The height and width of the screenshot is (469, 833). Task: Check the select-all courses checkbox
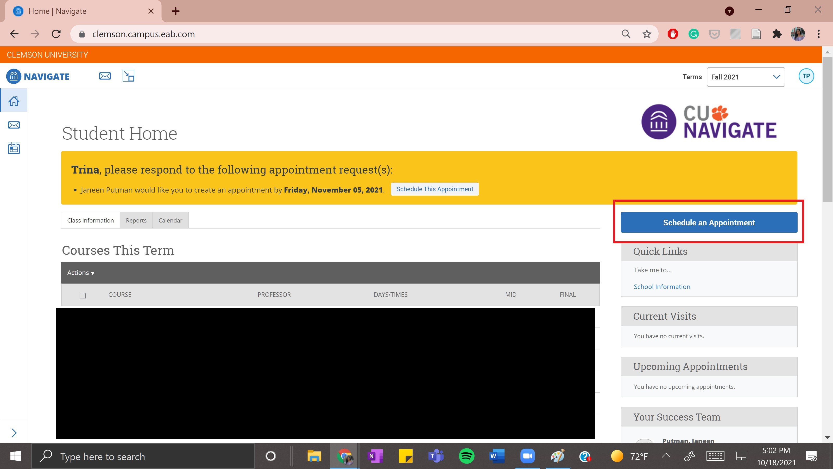(83, 295)
